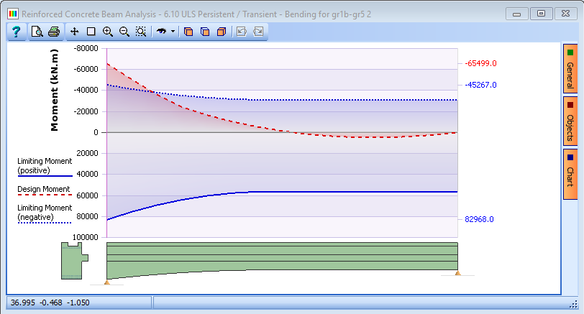Click the zoom out magnifier
This screenshot has height=314, width=584.
[124, 32]
